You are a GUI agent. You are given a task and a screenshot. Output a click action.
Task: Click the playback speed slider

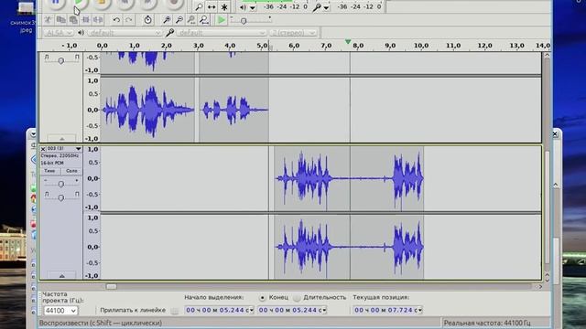click(x=244, y=21)
